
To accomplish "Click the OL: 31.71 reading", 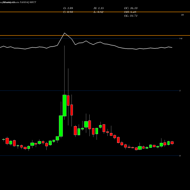I will (131, 16).
